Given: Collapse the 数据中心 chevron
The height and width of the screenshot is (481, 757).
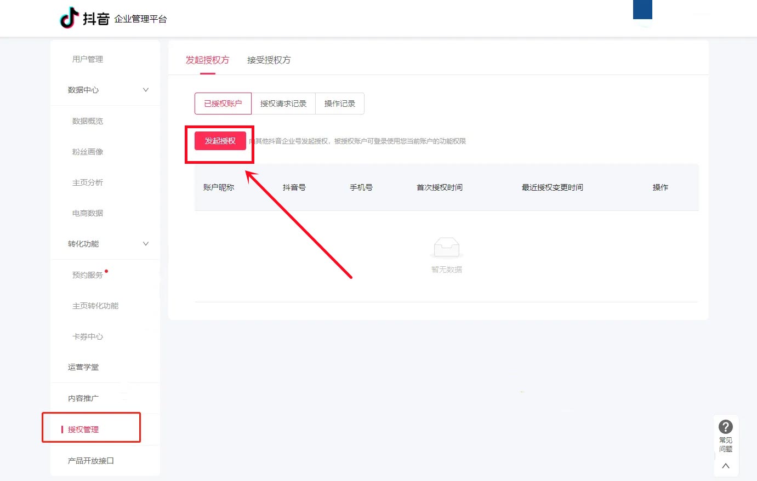Looking at the screenshot, I should click(146, 90).
